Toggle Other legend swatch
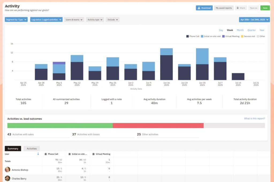Screen dimensions: 274x182 pyautogui.click(x=258, y=36)
